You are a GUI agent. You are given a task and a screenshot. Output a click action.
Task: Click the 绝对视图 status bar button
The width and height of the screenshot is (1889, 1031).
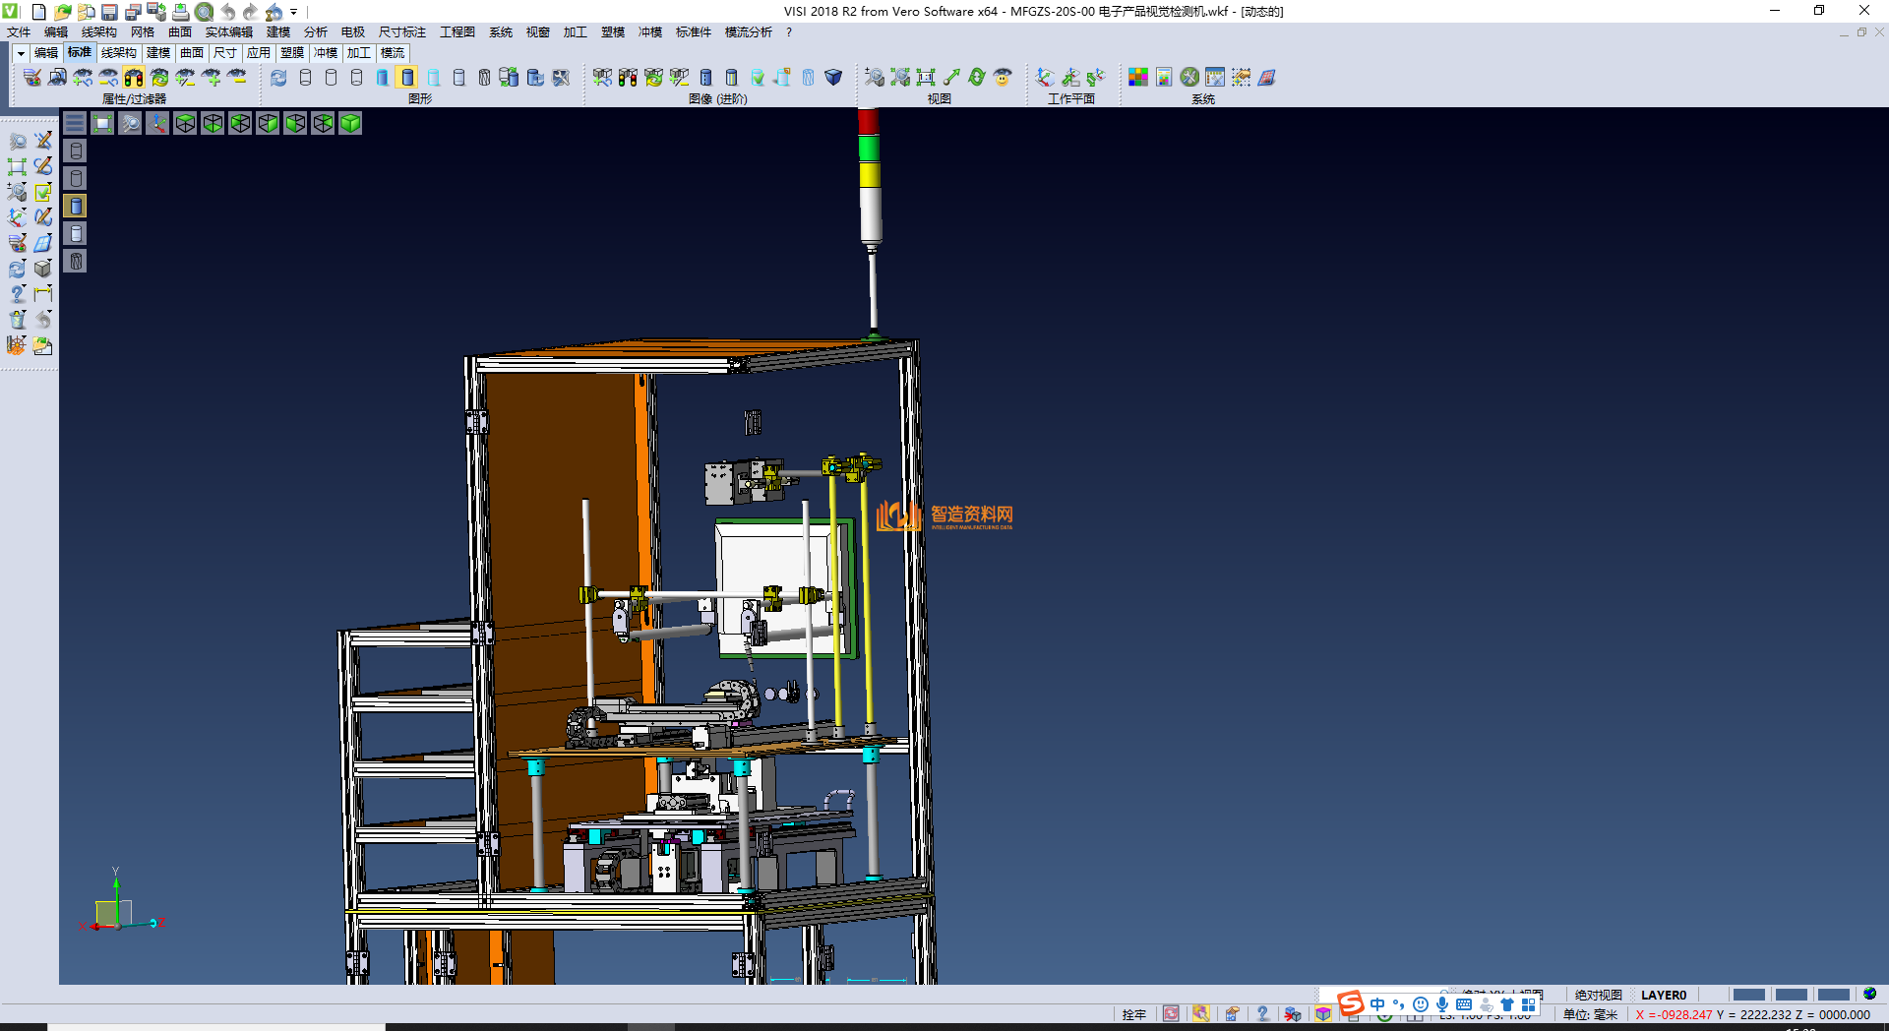point(1598,995)
